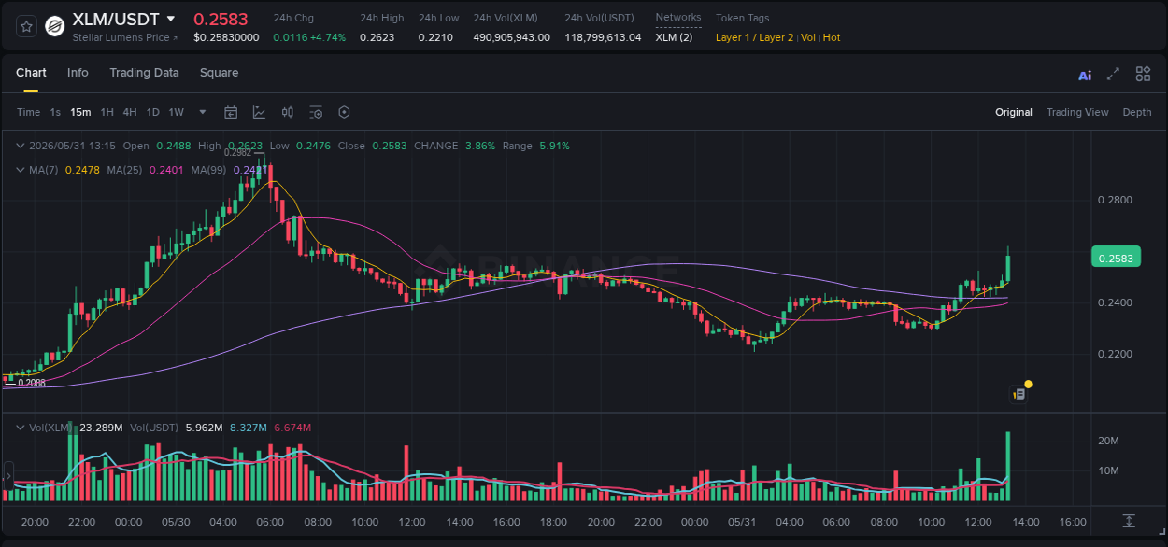Collapse the MA indicator row chevron
This screenshot has width=1168, height=547.
point(21,170)
